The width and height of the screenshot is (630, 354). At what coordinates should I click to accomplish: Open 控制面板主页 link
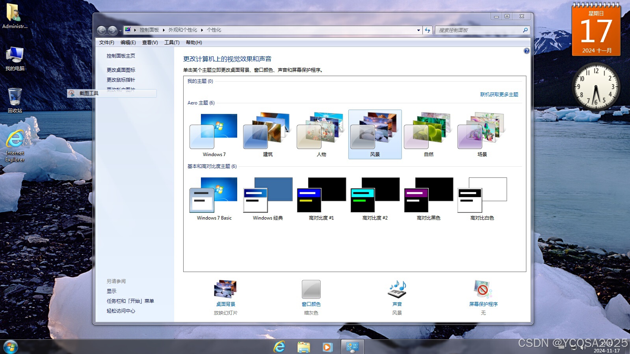click(121, 56)
